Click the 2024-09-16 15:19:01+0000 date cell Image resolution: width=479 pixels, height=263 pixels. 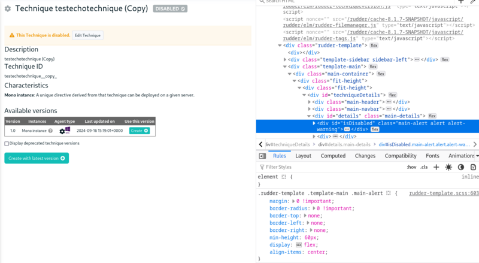99,131
